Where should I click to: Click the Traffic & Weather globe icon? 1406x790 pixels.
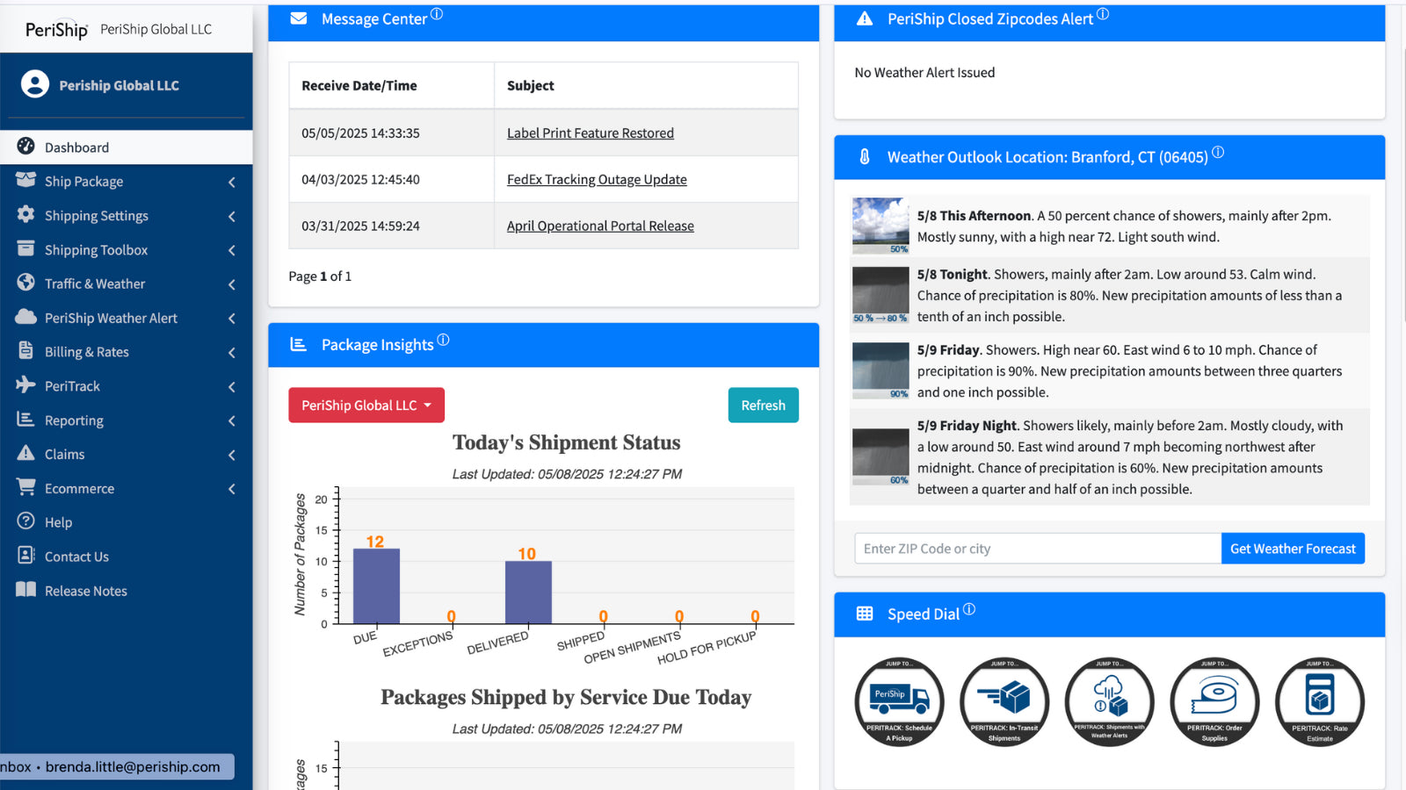pyautogui.click(x=26, y=283)
